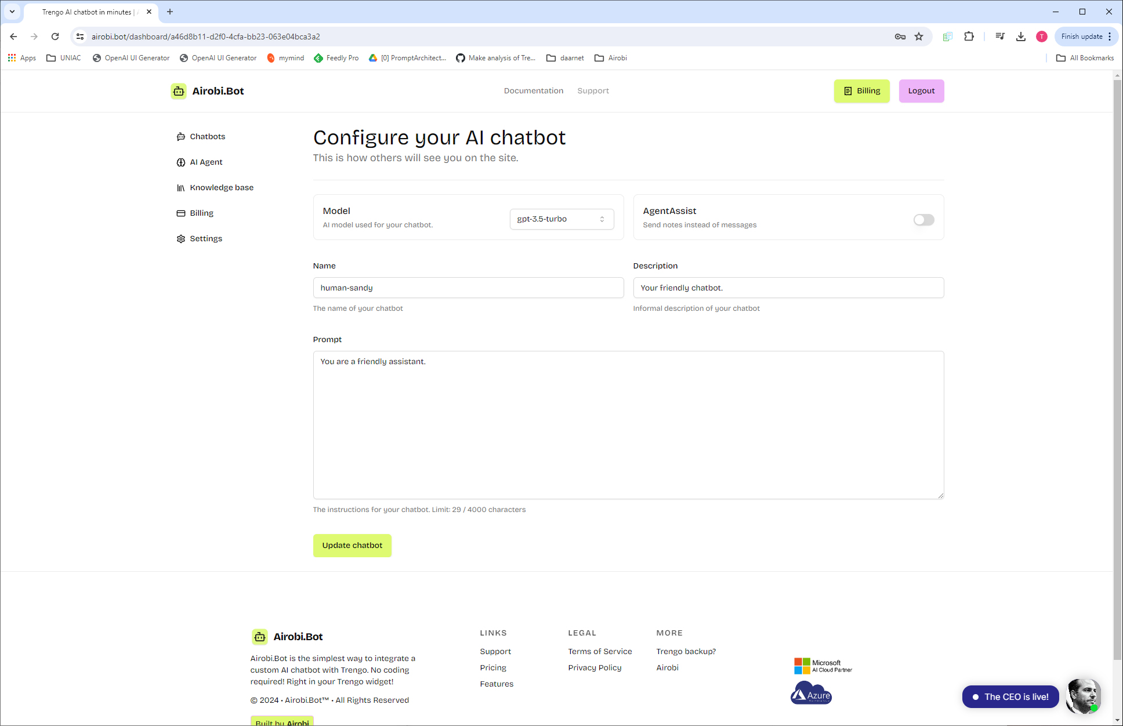Click the Documentation nav icon area

pyautogui.click(x=534, y=91)
